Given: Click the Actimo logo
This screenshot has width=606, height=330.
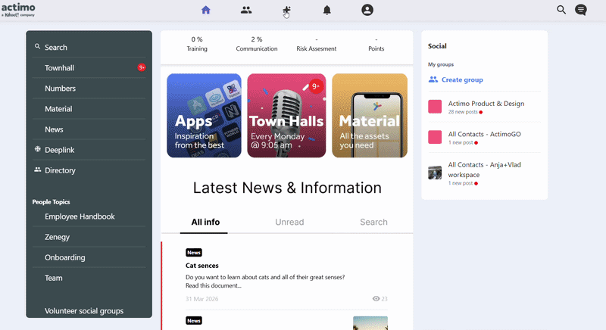Looking at the screenshot, I should click(18, 10).
